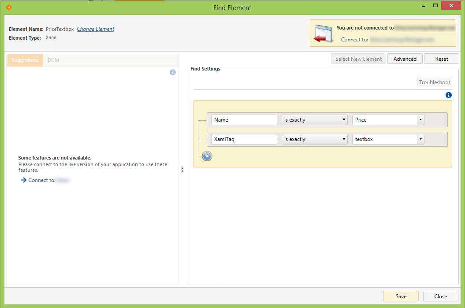The height and width of the screenshot is (308, 465).
Task: Click the Change Element link
Action: click(95, 29)
